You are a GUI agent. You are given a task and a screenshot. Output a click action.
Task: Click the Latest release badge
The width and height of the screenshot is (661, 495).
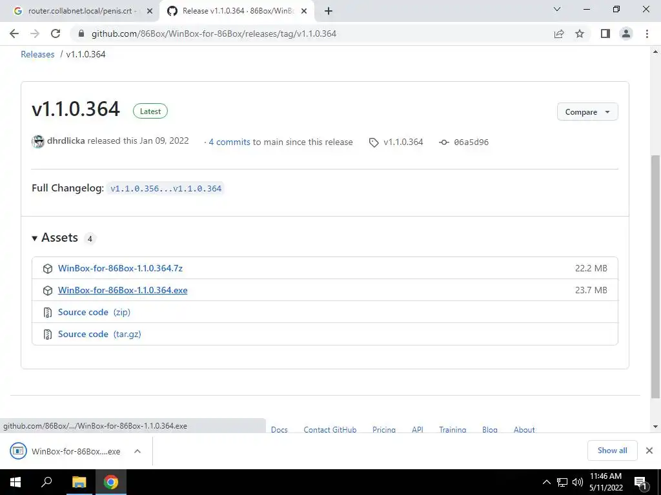point(150,111)
